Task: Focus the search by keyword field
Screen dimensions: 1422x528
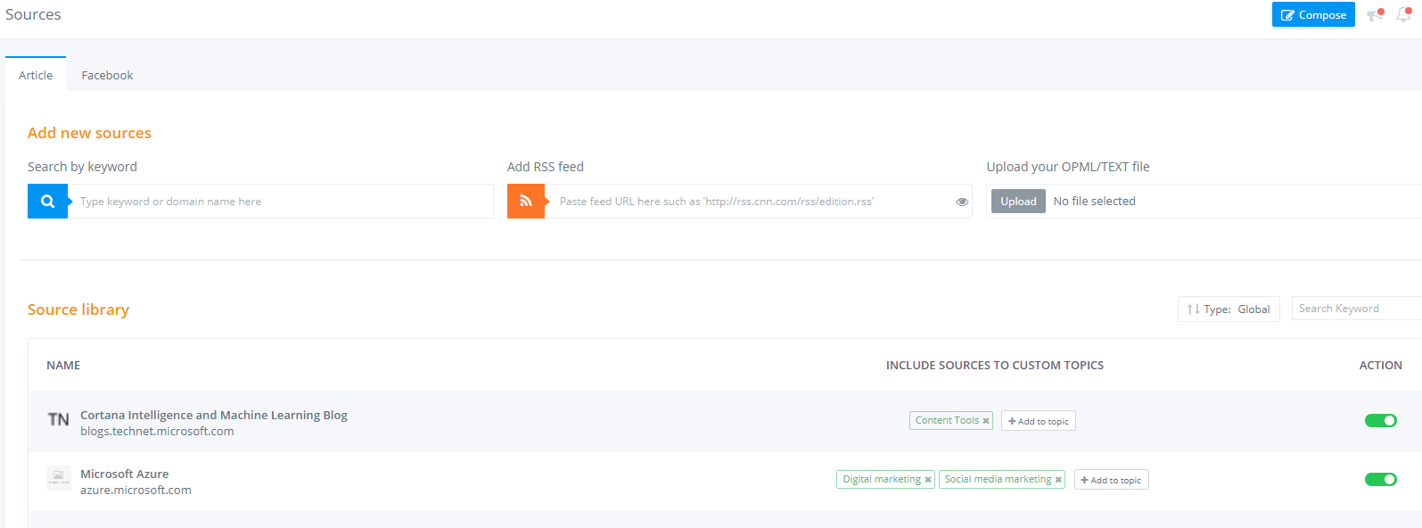Action: [x=281, y=202]
